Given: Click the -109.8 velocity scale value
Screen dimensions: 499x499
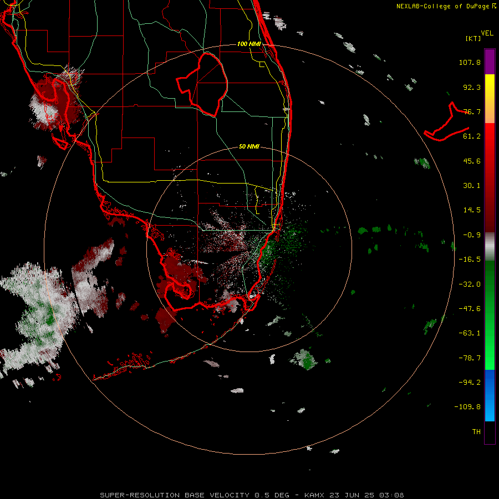Looking at the screenshot, I should 467,407.
